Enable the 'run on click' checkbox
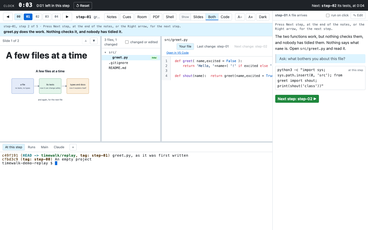This screenshot has height=230, width=368. [x=328, y=15]
